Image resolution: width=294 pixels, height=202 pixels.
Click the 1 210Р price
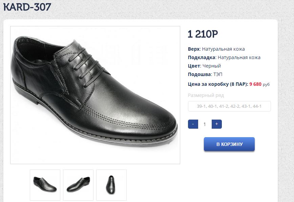tap(203, 34)
